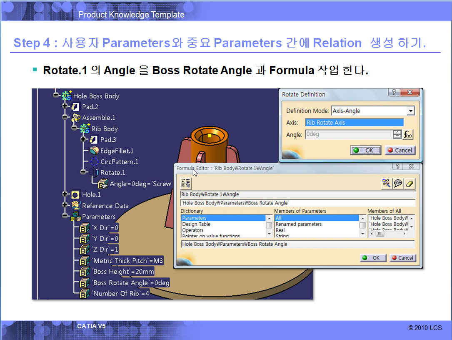This screenshot has width=452, height=340.
Task: Select Renamed parameters in Members list
Action: [x=298, y=224]
